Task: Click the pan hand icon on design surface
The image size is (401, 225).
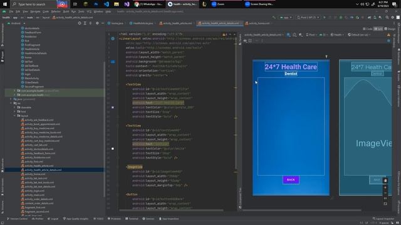Action: coord(385,181)
